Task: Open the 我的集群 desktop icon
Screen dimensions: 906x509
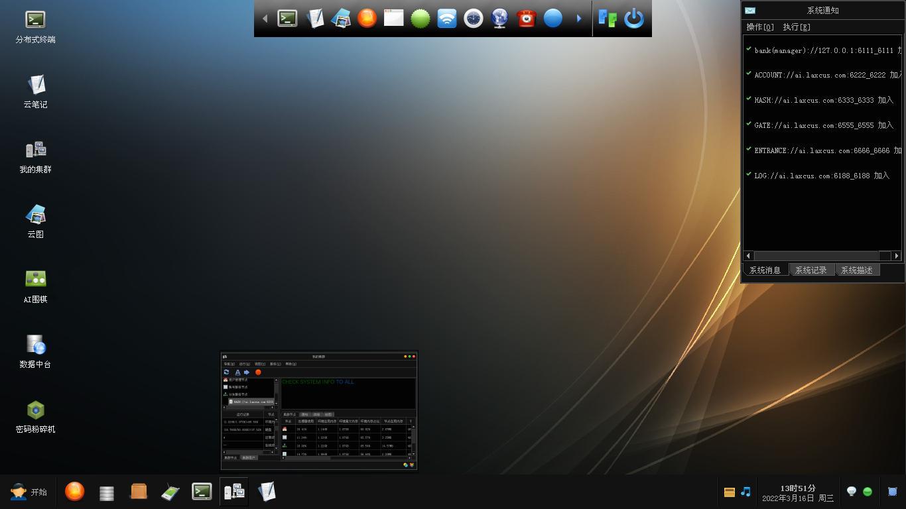Action: click(x=35, y=157)
